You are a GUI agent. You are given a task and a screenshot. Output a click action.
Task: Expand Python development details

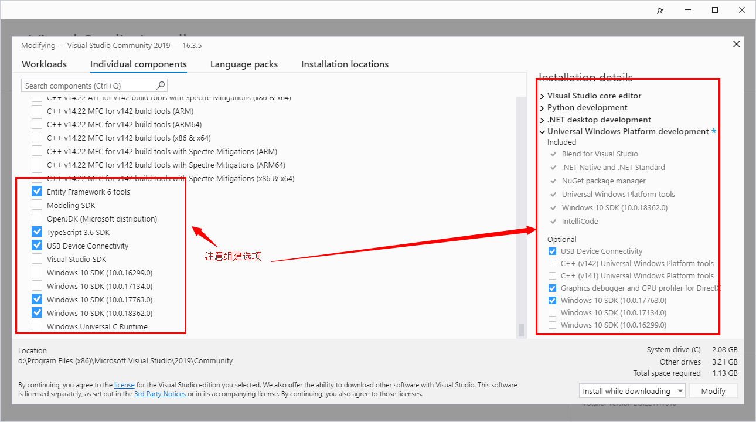542,108
